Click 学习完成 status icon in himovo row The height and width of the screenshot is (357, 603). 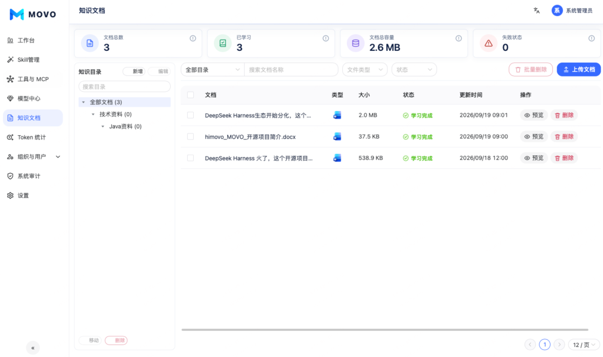click(x=405, y=137)
